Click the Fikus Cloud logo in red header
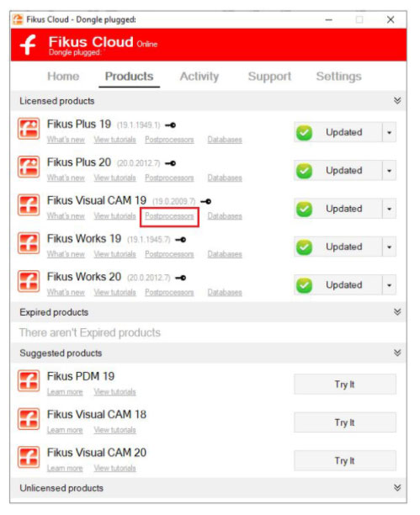 (x=28, y=45)
